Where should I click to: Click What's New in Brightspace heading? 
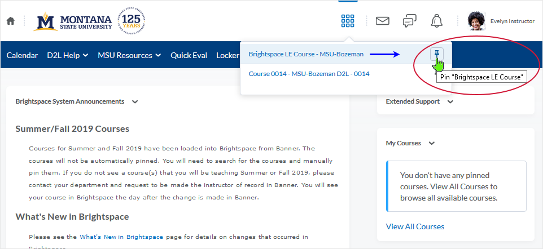tap(72, 217)
